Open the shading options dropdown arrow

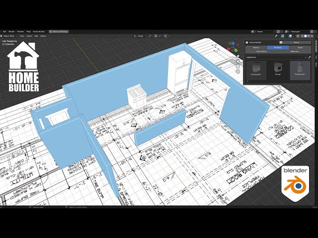pos(316,36)
